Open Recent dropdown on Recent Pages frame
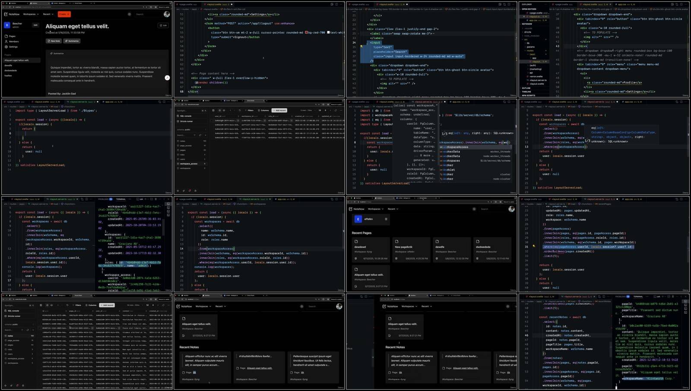Viewport: 691px width, 391px height. [393, 209]
